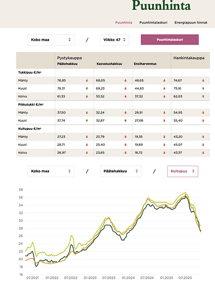Click the purple Puunhintalaskuri button

pyautogui.click(x=170, y=39)
